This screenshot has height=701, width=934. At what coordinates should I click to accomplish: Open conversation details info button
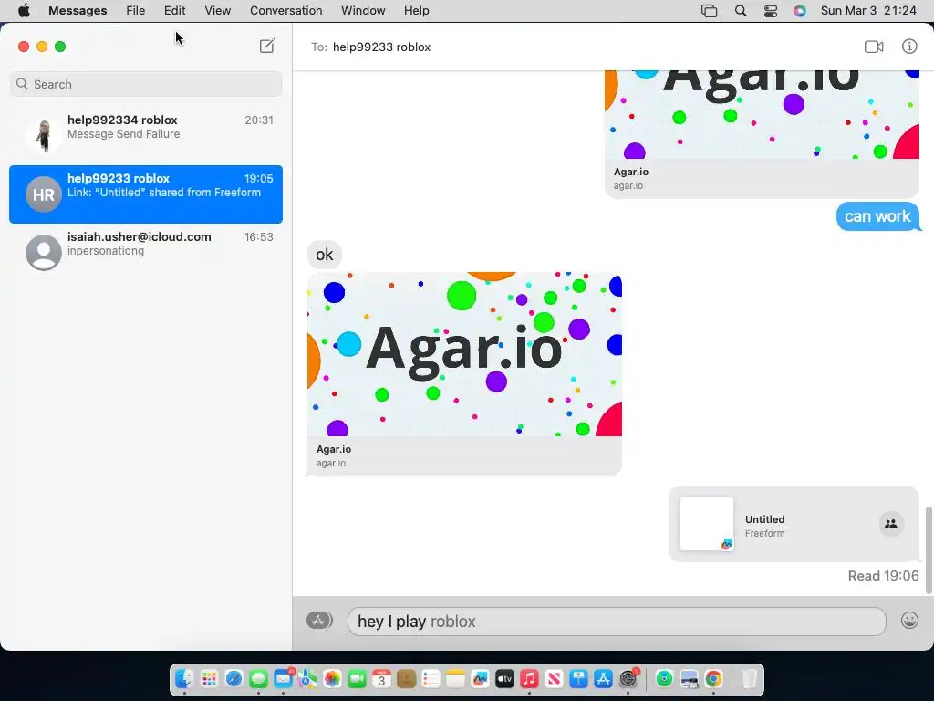[x=909, y=47]
